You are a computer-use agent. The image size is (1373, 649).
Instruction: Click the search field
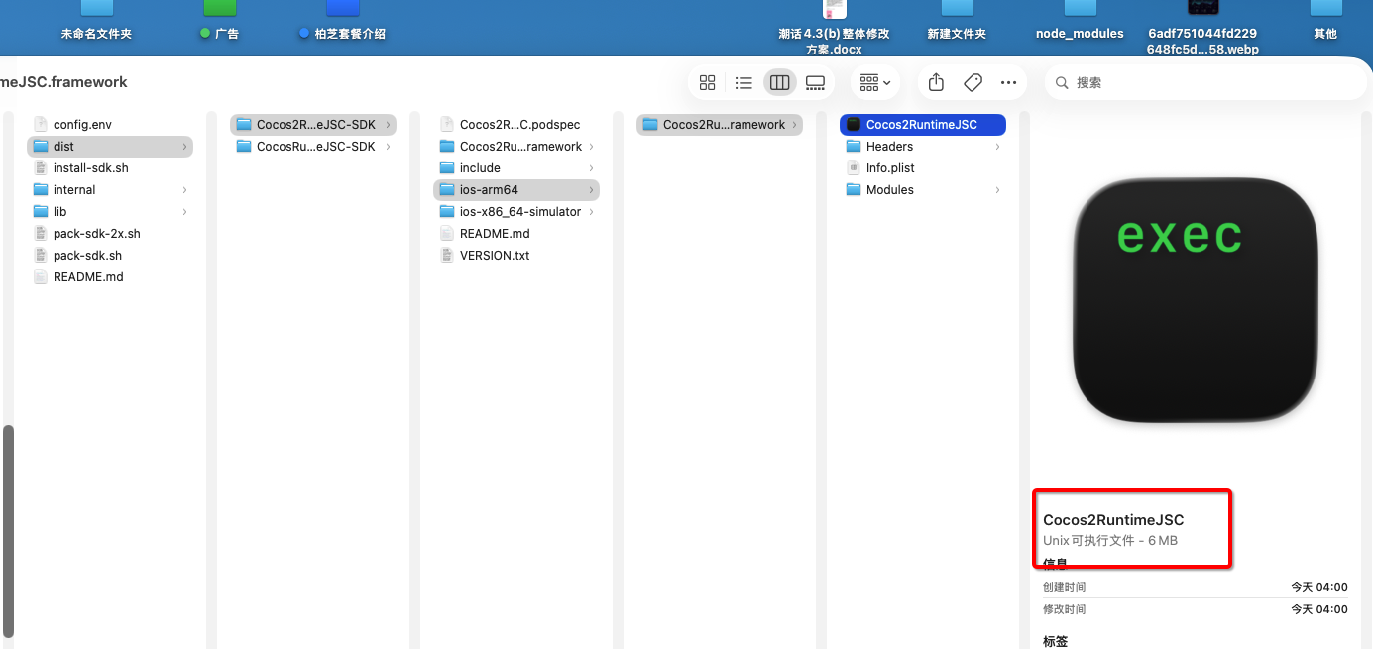click(1204, 83)
